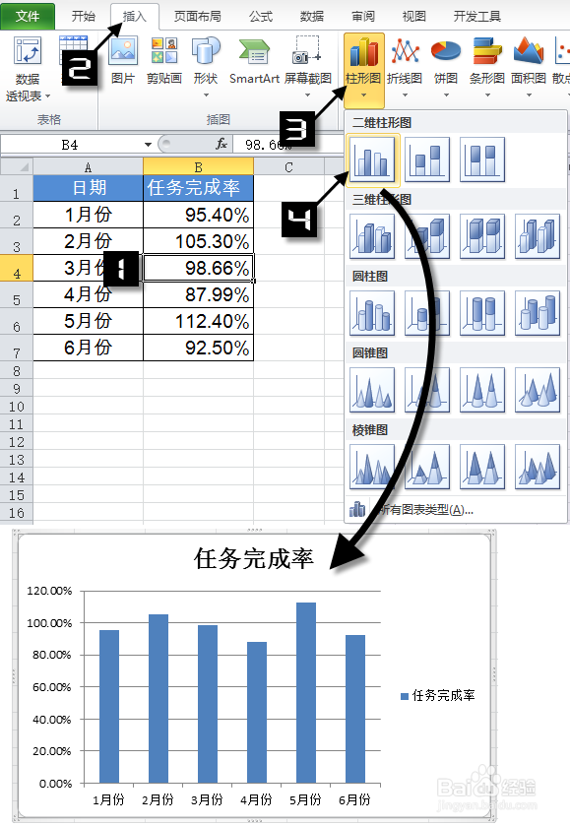Open the Shapes (形状) icon

206,50
